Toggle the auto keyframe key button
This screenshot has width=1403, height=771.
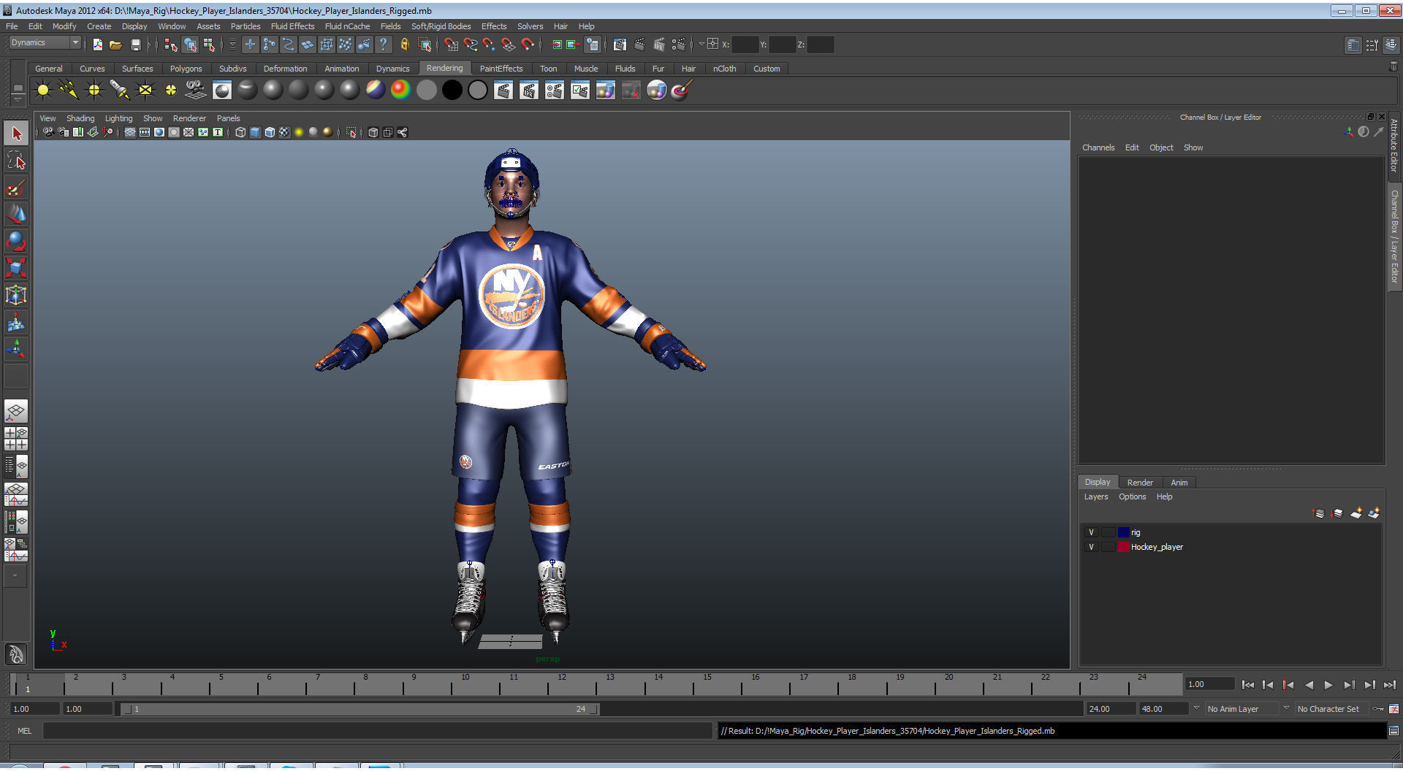(1378, 709)
